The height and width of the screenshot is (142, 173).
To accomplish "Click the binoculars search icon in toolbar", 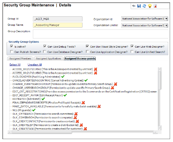I will [x=134, y=6].
